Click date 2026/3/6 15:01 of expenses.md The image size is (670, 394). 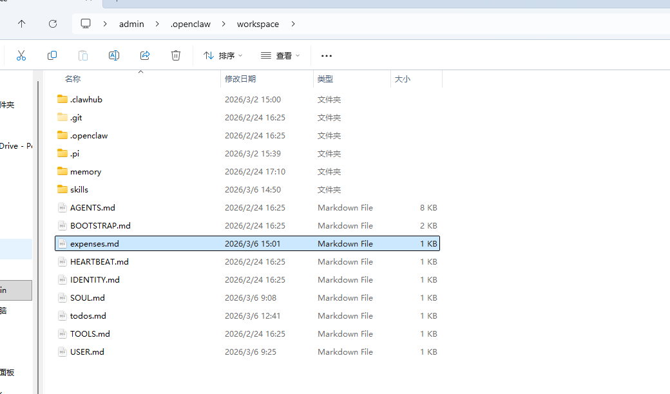(253, 244)
